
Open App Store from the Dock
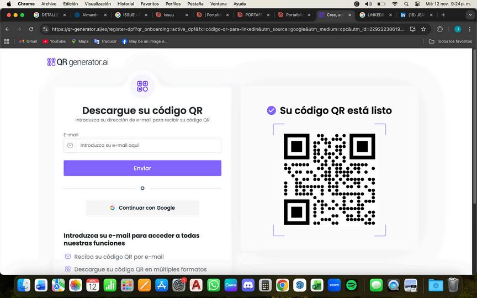pyautogui.click(x=162, y=285)
